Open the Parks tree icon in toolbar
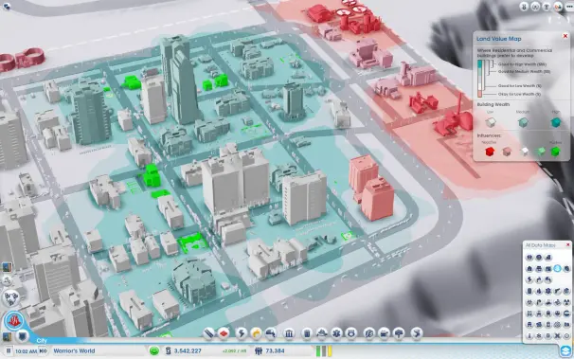This screenshot has height=359, width=574. pyautogui.click(x=399, y=333)
